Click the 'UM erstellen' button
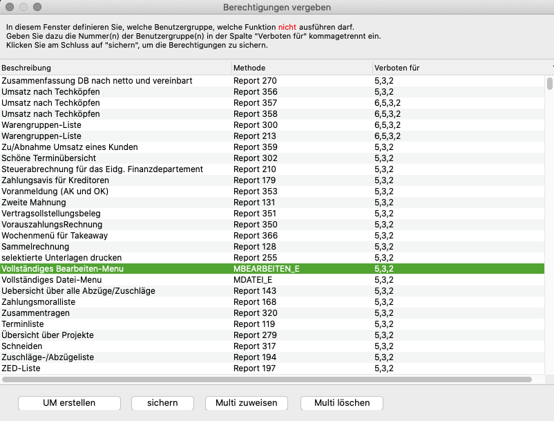 tap(69, 402)
